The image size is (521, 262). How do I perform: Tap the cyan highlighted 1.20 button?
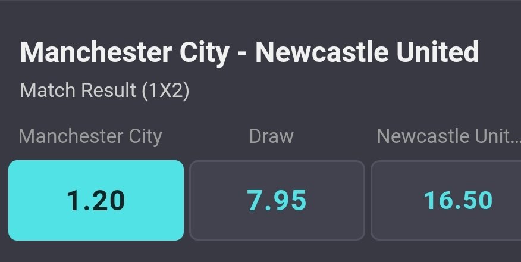[x=96, y=200]
